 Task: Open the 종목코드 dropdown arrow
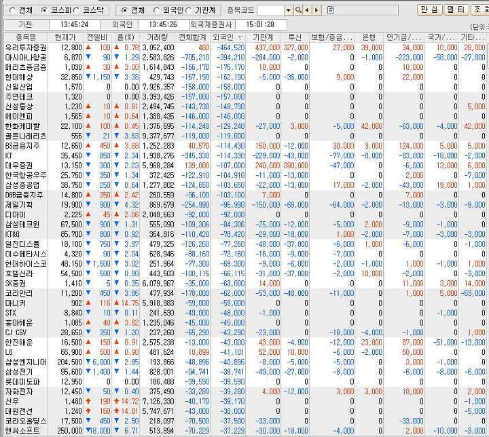point(289,10)
